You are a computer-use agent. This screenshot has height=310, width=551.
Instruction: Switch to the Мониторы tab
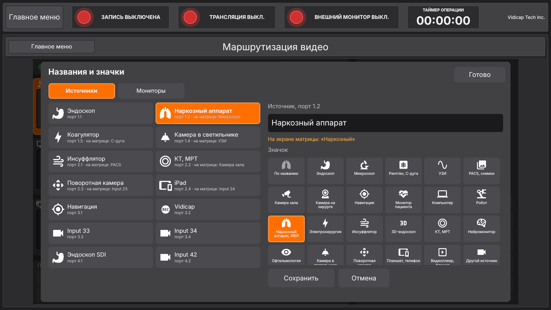click(151, 91)
